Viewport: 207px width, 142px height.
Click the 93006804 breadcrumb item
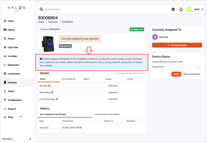pyautogui.click(x=67, y=22)
